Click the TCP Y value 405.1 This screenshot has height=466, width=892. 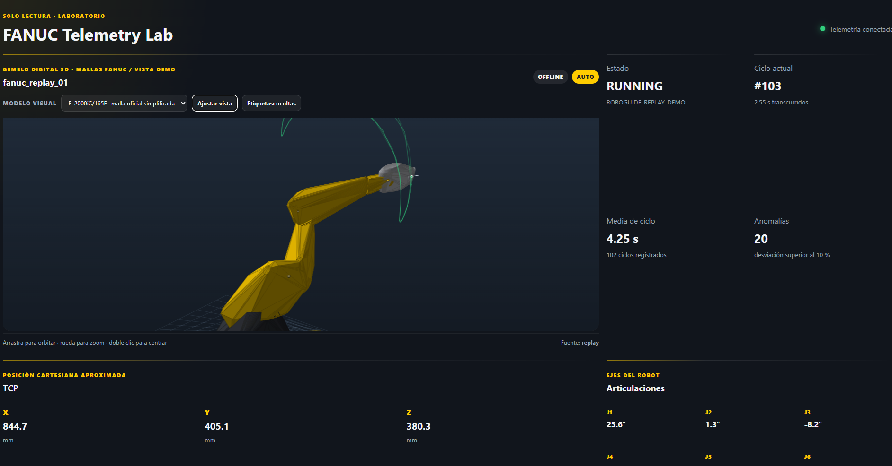(216, 426)
